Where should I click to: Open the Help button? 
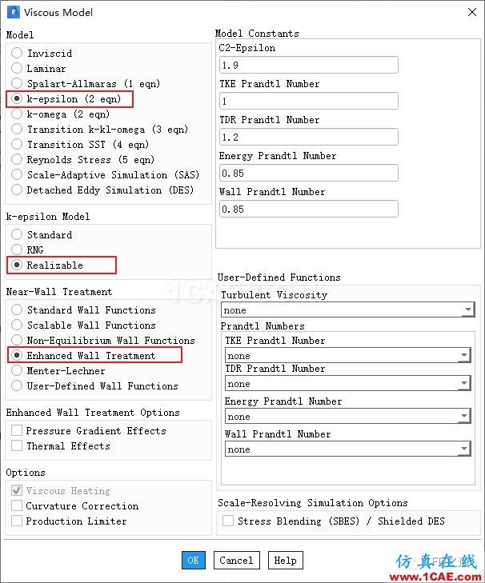point(286,560)
